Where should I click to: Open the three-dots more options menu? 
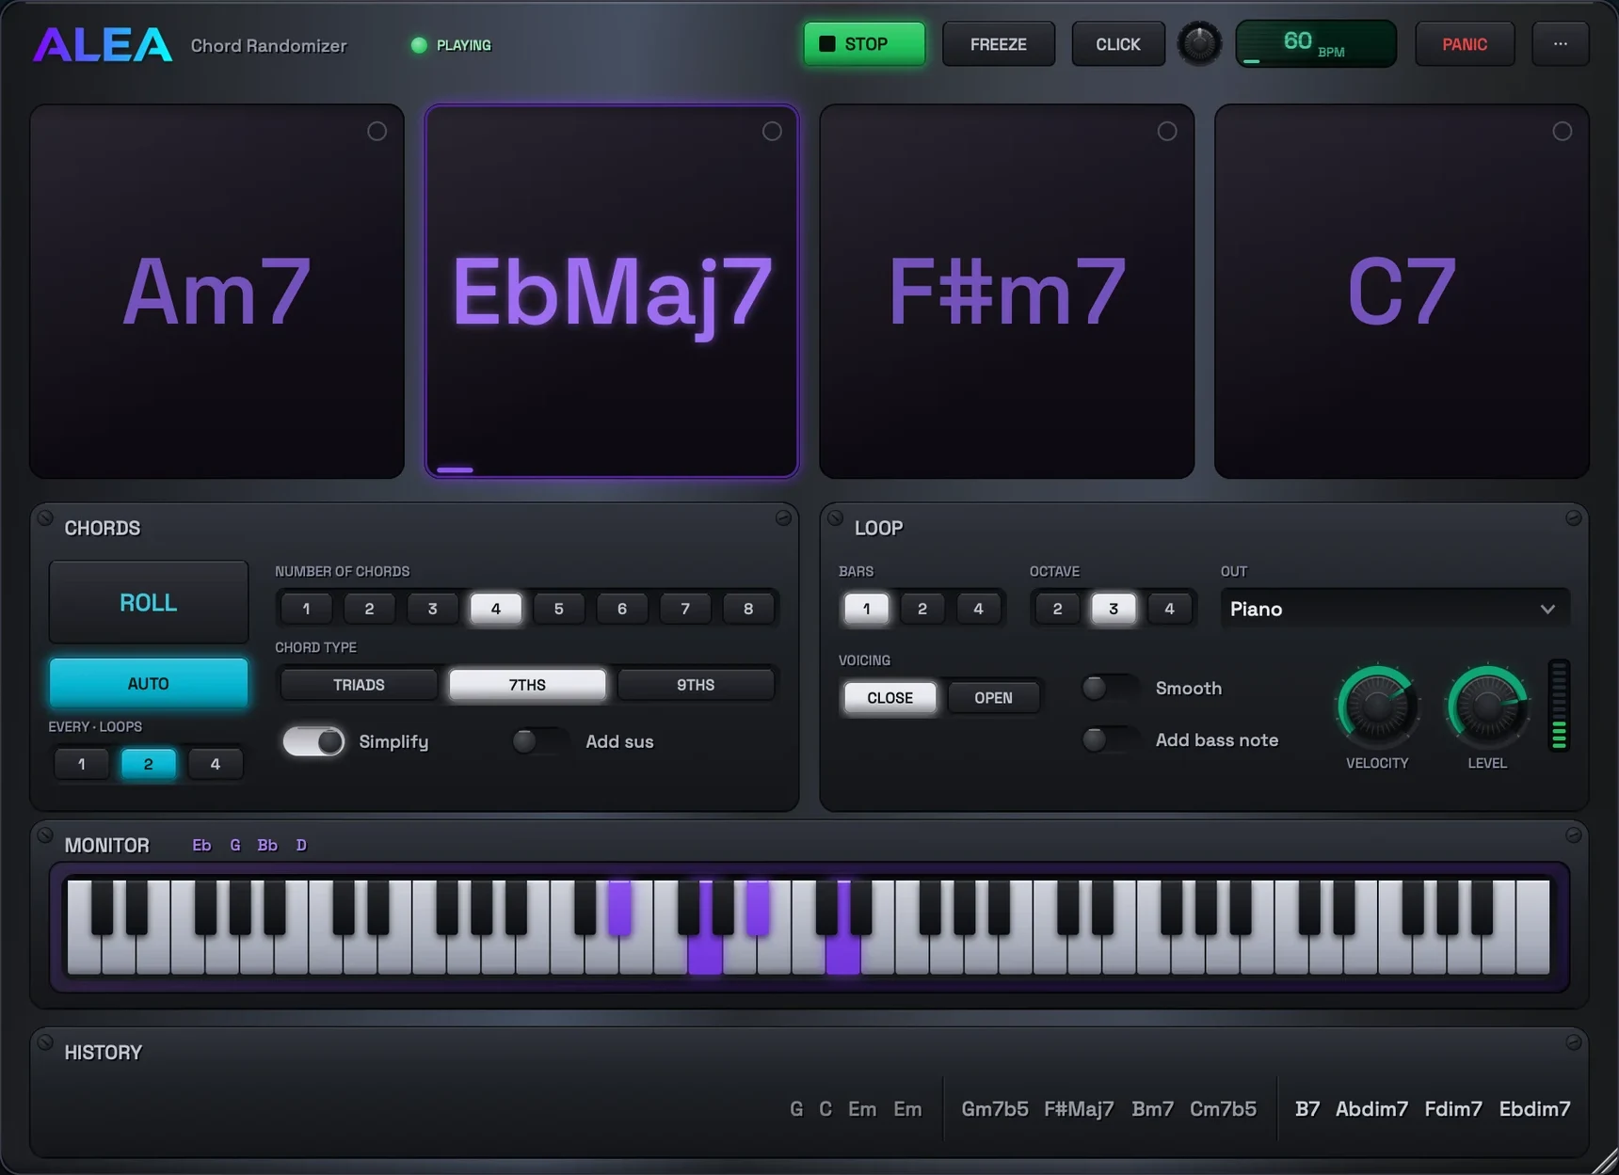point(1561,44)
